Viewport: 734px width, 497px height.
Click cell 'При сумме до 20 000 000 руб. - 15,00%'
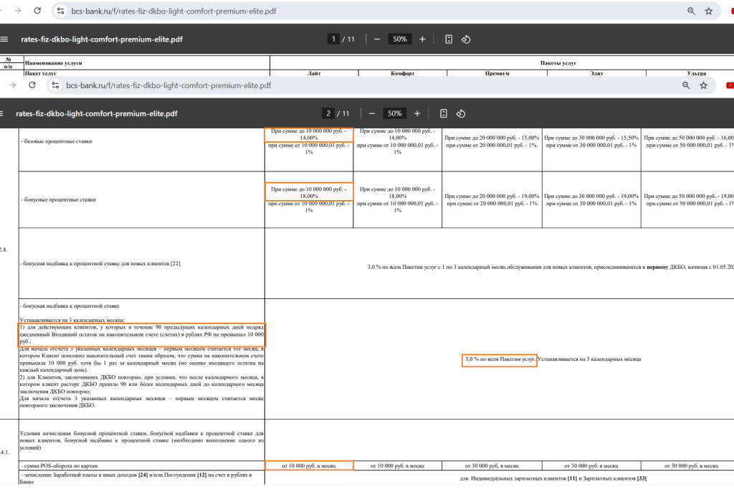[x=492, y=138]
